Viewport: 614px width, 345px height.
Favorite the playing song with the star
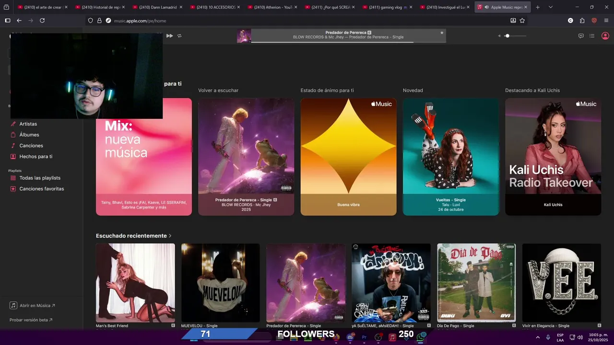coord(442,33)
